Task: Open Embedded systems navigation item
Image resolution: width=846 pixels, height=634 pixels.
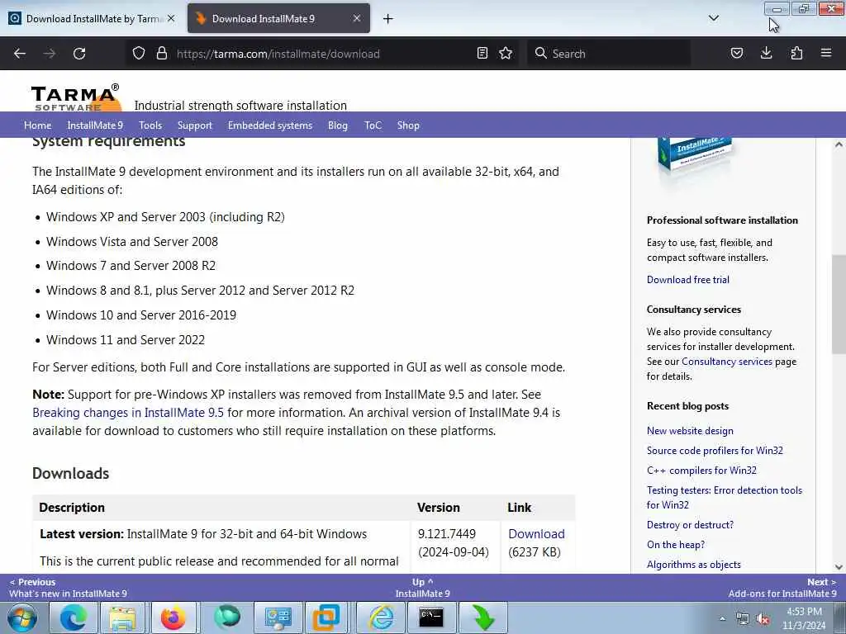Action: (270, 125)
